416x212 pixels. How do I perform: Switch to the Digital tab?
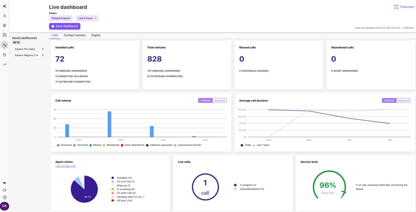96,35
